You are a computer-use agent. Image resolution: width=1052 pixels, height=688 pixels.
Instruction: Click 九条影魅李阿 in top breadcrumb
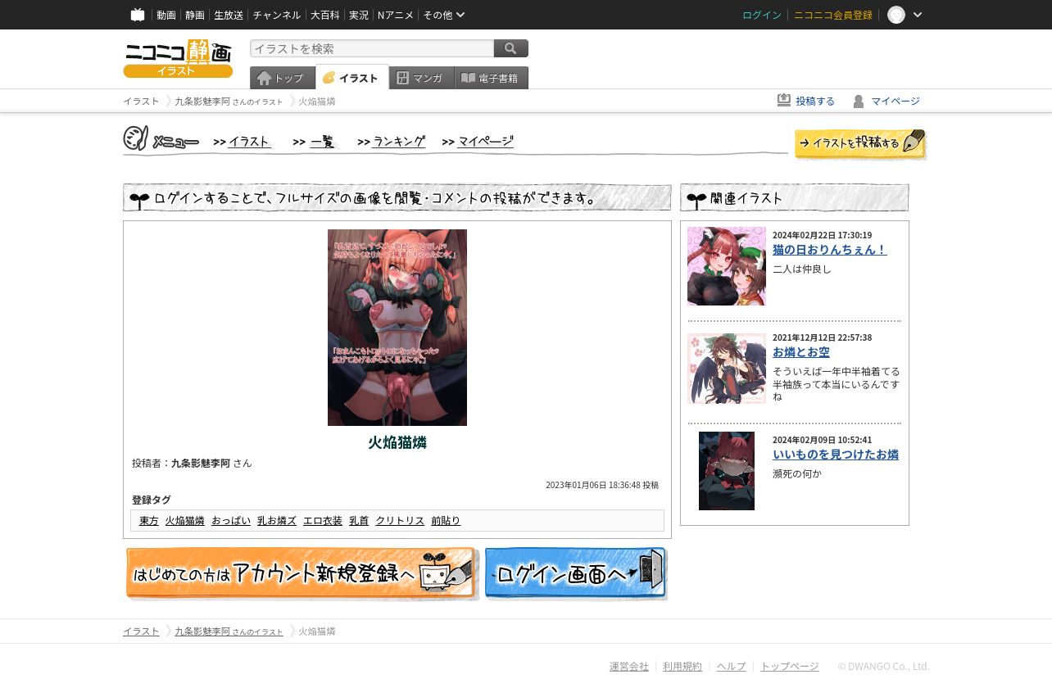pos(202,102)
